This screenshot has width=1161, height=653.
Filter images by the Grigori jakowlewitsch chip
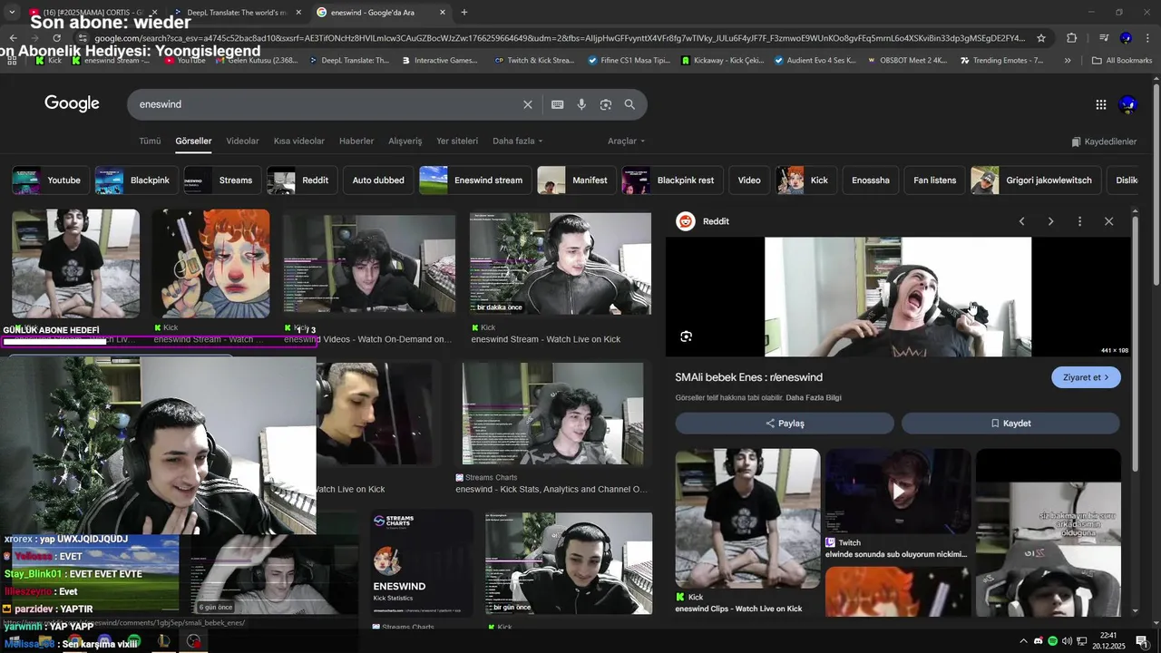(1036, 180)
